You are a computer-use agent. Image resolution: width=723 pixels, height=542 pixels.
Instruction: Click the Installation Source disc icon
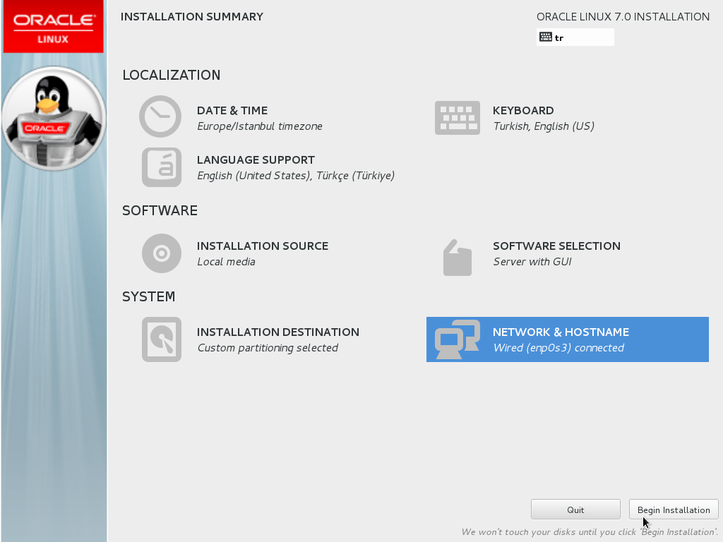point(161,253)
